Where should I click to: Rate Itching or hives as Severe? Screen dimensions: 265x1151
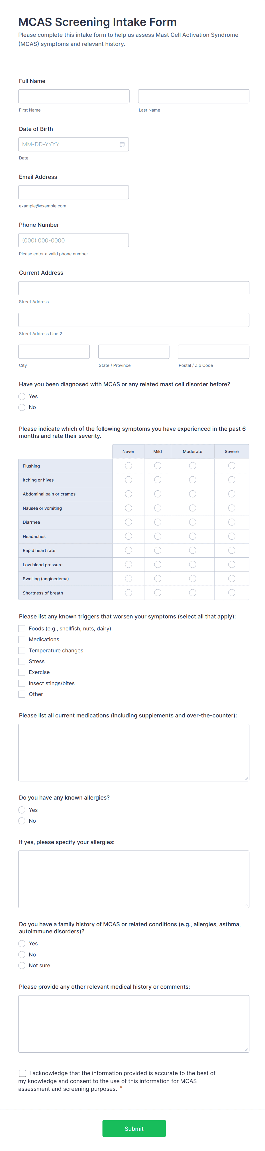(x=232, y=480)
